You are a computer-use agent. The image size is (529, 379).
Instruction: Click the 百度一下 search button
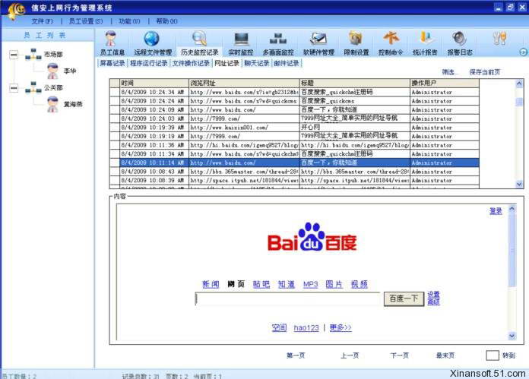(x=404, y=298)
